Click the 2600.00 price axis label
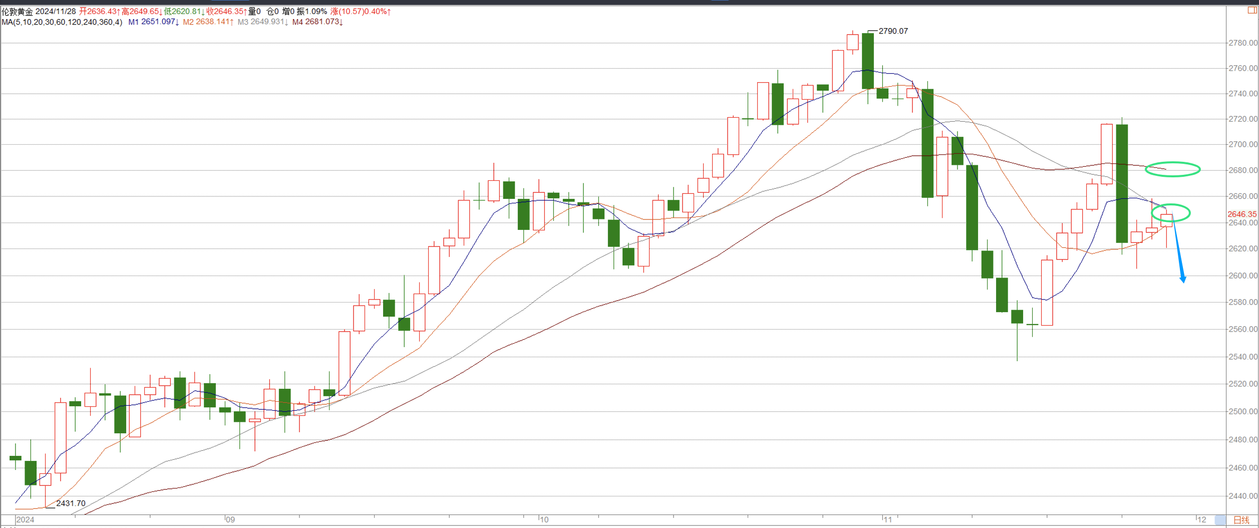 click(1243, 276)
